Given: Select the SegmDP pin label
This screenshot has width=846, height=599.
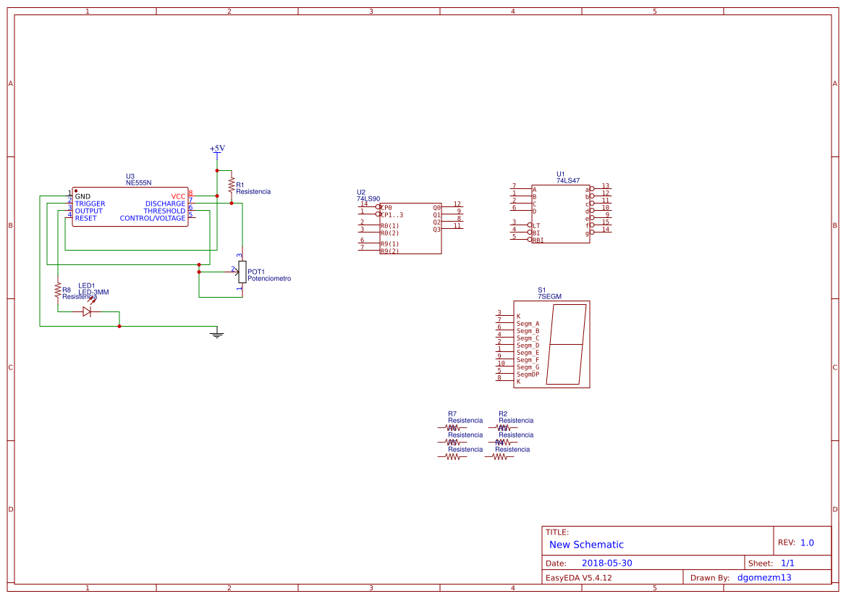Looking at the screenshot, I should 528,374.
